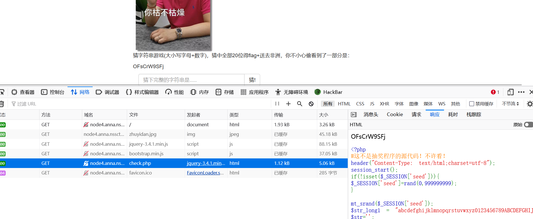Open the 请求 request tab
The width and height of the screenshot is (533, 219).
416,114
